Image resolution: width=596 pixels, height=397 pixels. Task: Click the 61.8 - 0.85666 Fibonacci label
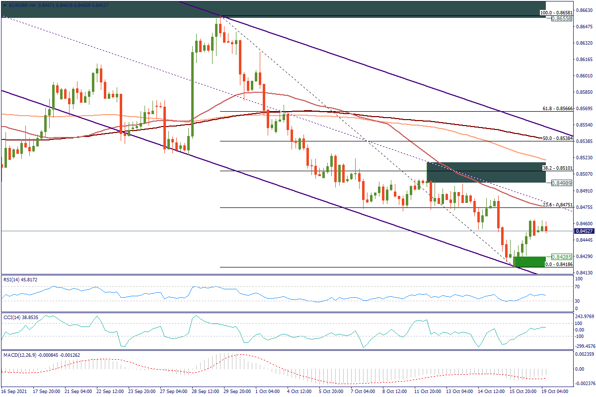pyautogui.click(x=558, y=108)
